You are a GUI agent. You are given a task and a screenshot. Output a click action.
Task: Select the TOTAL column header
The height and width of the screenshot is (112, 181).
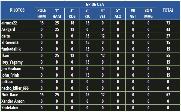point(168,10)
